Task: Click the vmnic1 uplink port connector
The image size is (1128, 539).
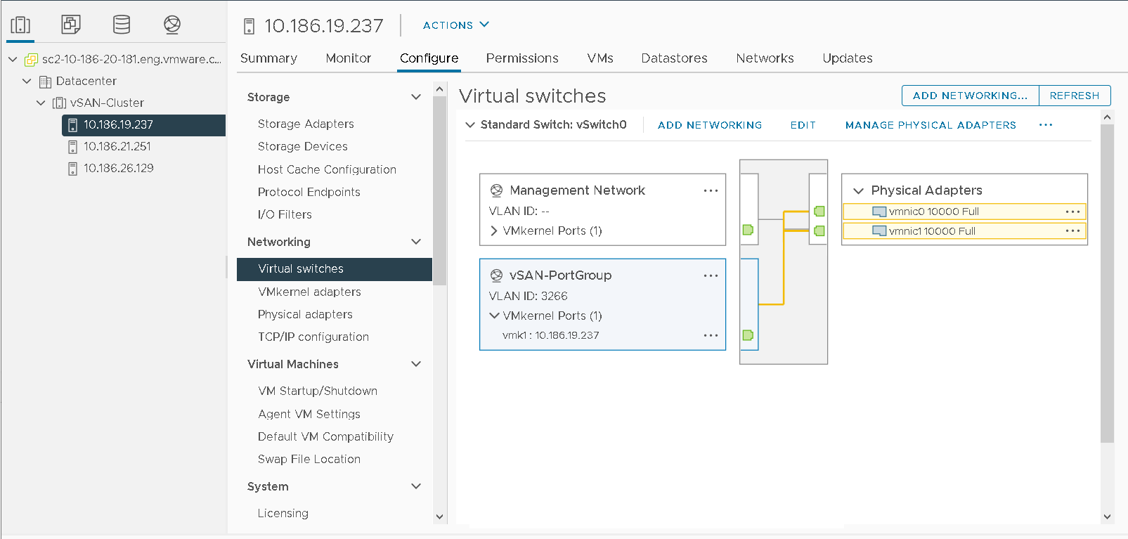Action: pyautogui.click(x=819, y=230)
